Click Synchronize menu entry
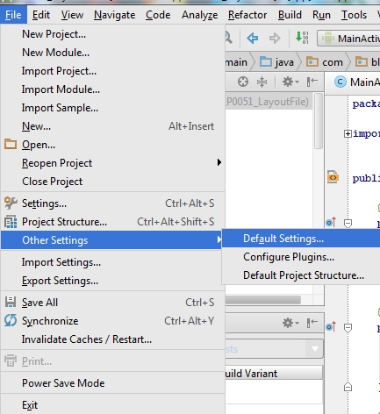 (112, 321)
